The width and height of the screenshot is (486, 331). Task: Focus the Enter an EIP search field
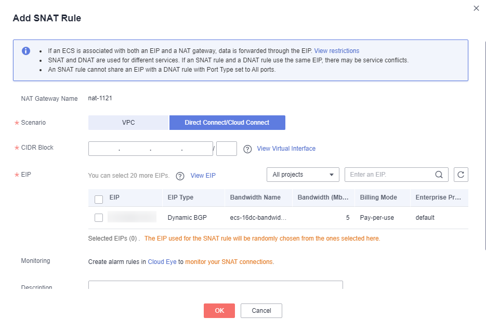coord(390,175)
